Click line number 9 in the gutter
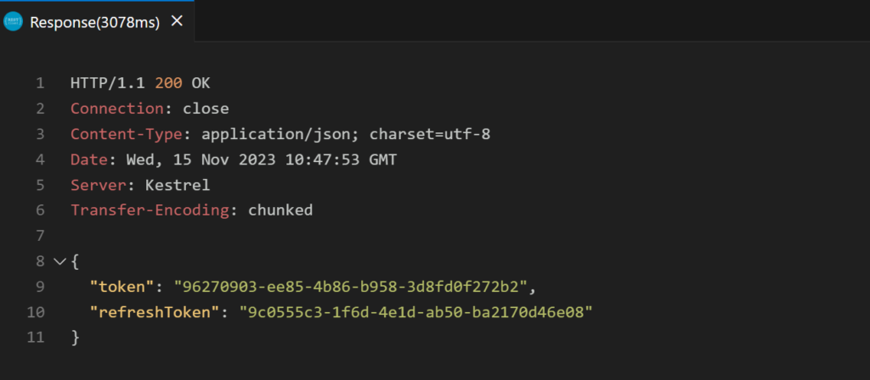 (x=40, y=287)
